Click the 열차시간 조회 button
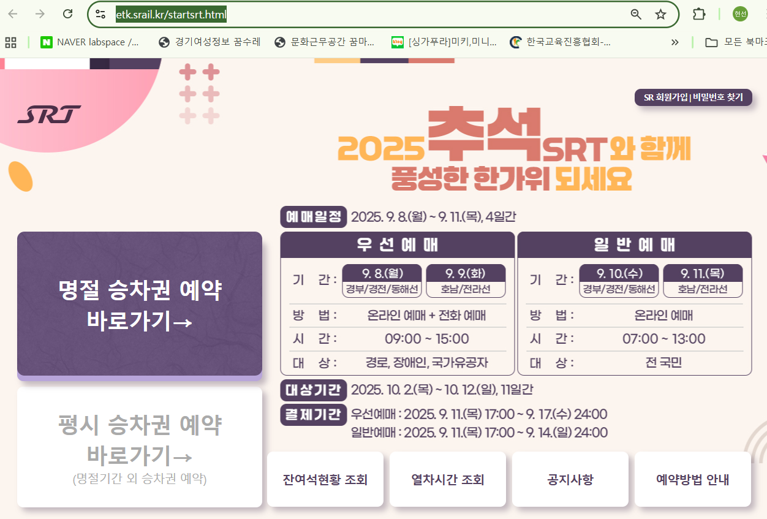 click(448, 479)
